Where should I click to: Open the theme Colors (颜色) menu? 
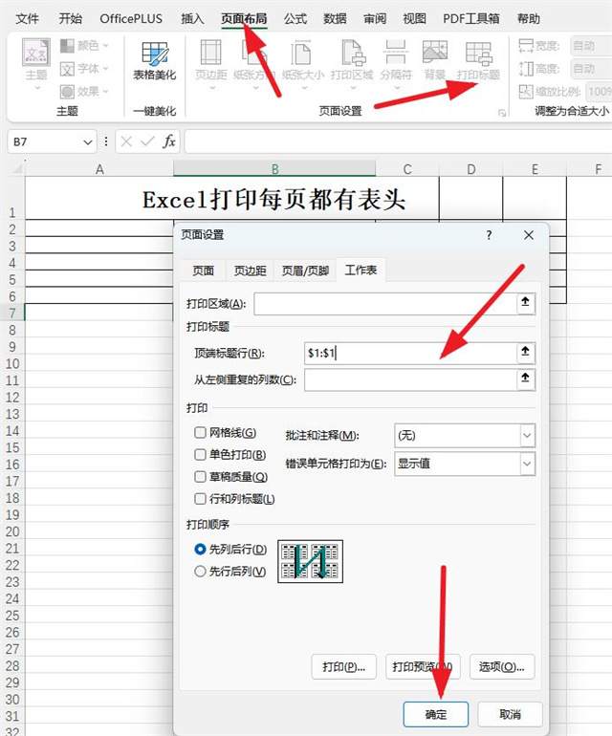84,46
